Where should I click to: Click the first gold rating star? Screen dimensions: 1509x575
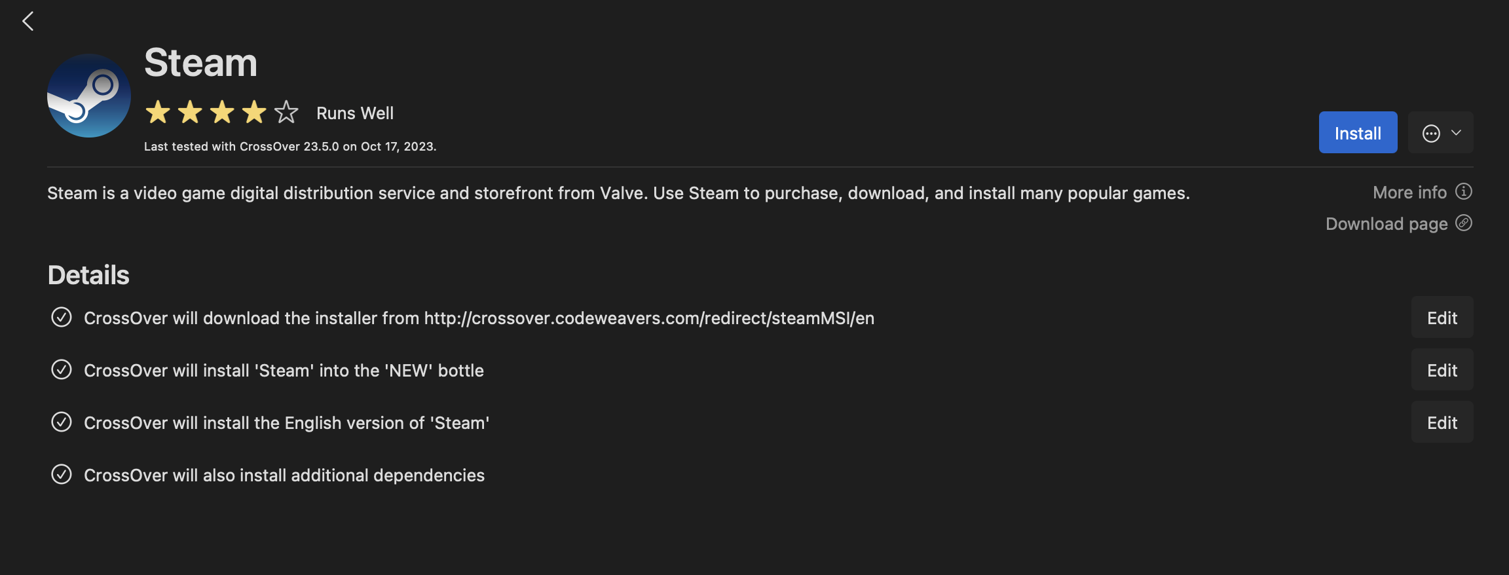click(x=158, y=113)
